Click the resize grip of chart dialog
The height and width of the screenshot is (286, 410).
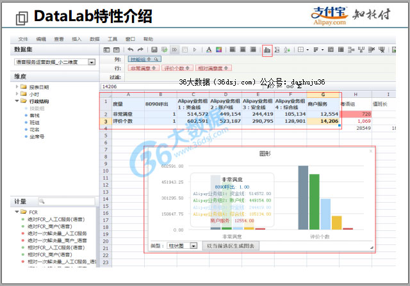(x=372, y=248)
